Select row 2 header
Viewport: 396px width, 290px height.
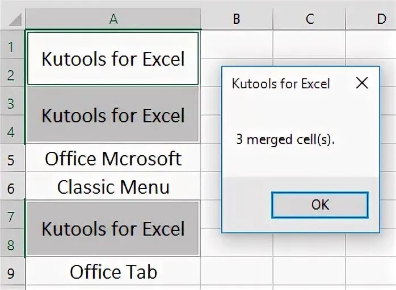pos(12,75)
